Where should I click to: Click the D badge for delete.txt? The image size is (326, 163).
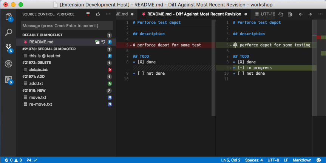click(x=110, y=70)
